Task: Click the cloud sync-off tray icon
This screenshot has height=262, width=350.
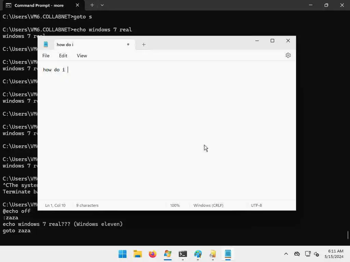Action: point(297,254)
